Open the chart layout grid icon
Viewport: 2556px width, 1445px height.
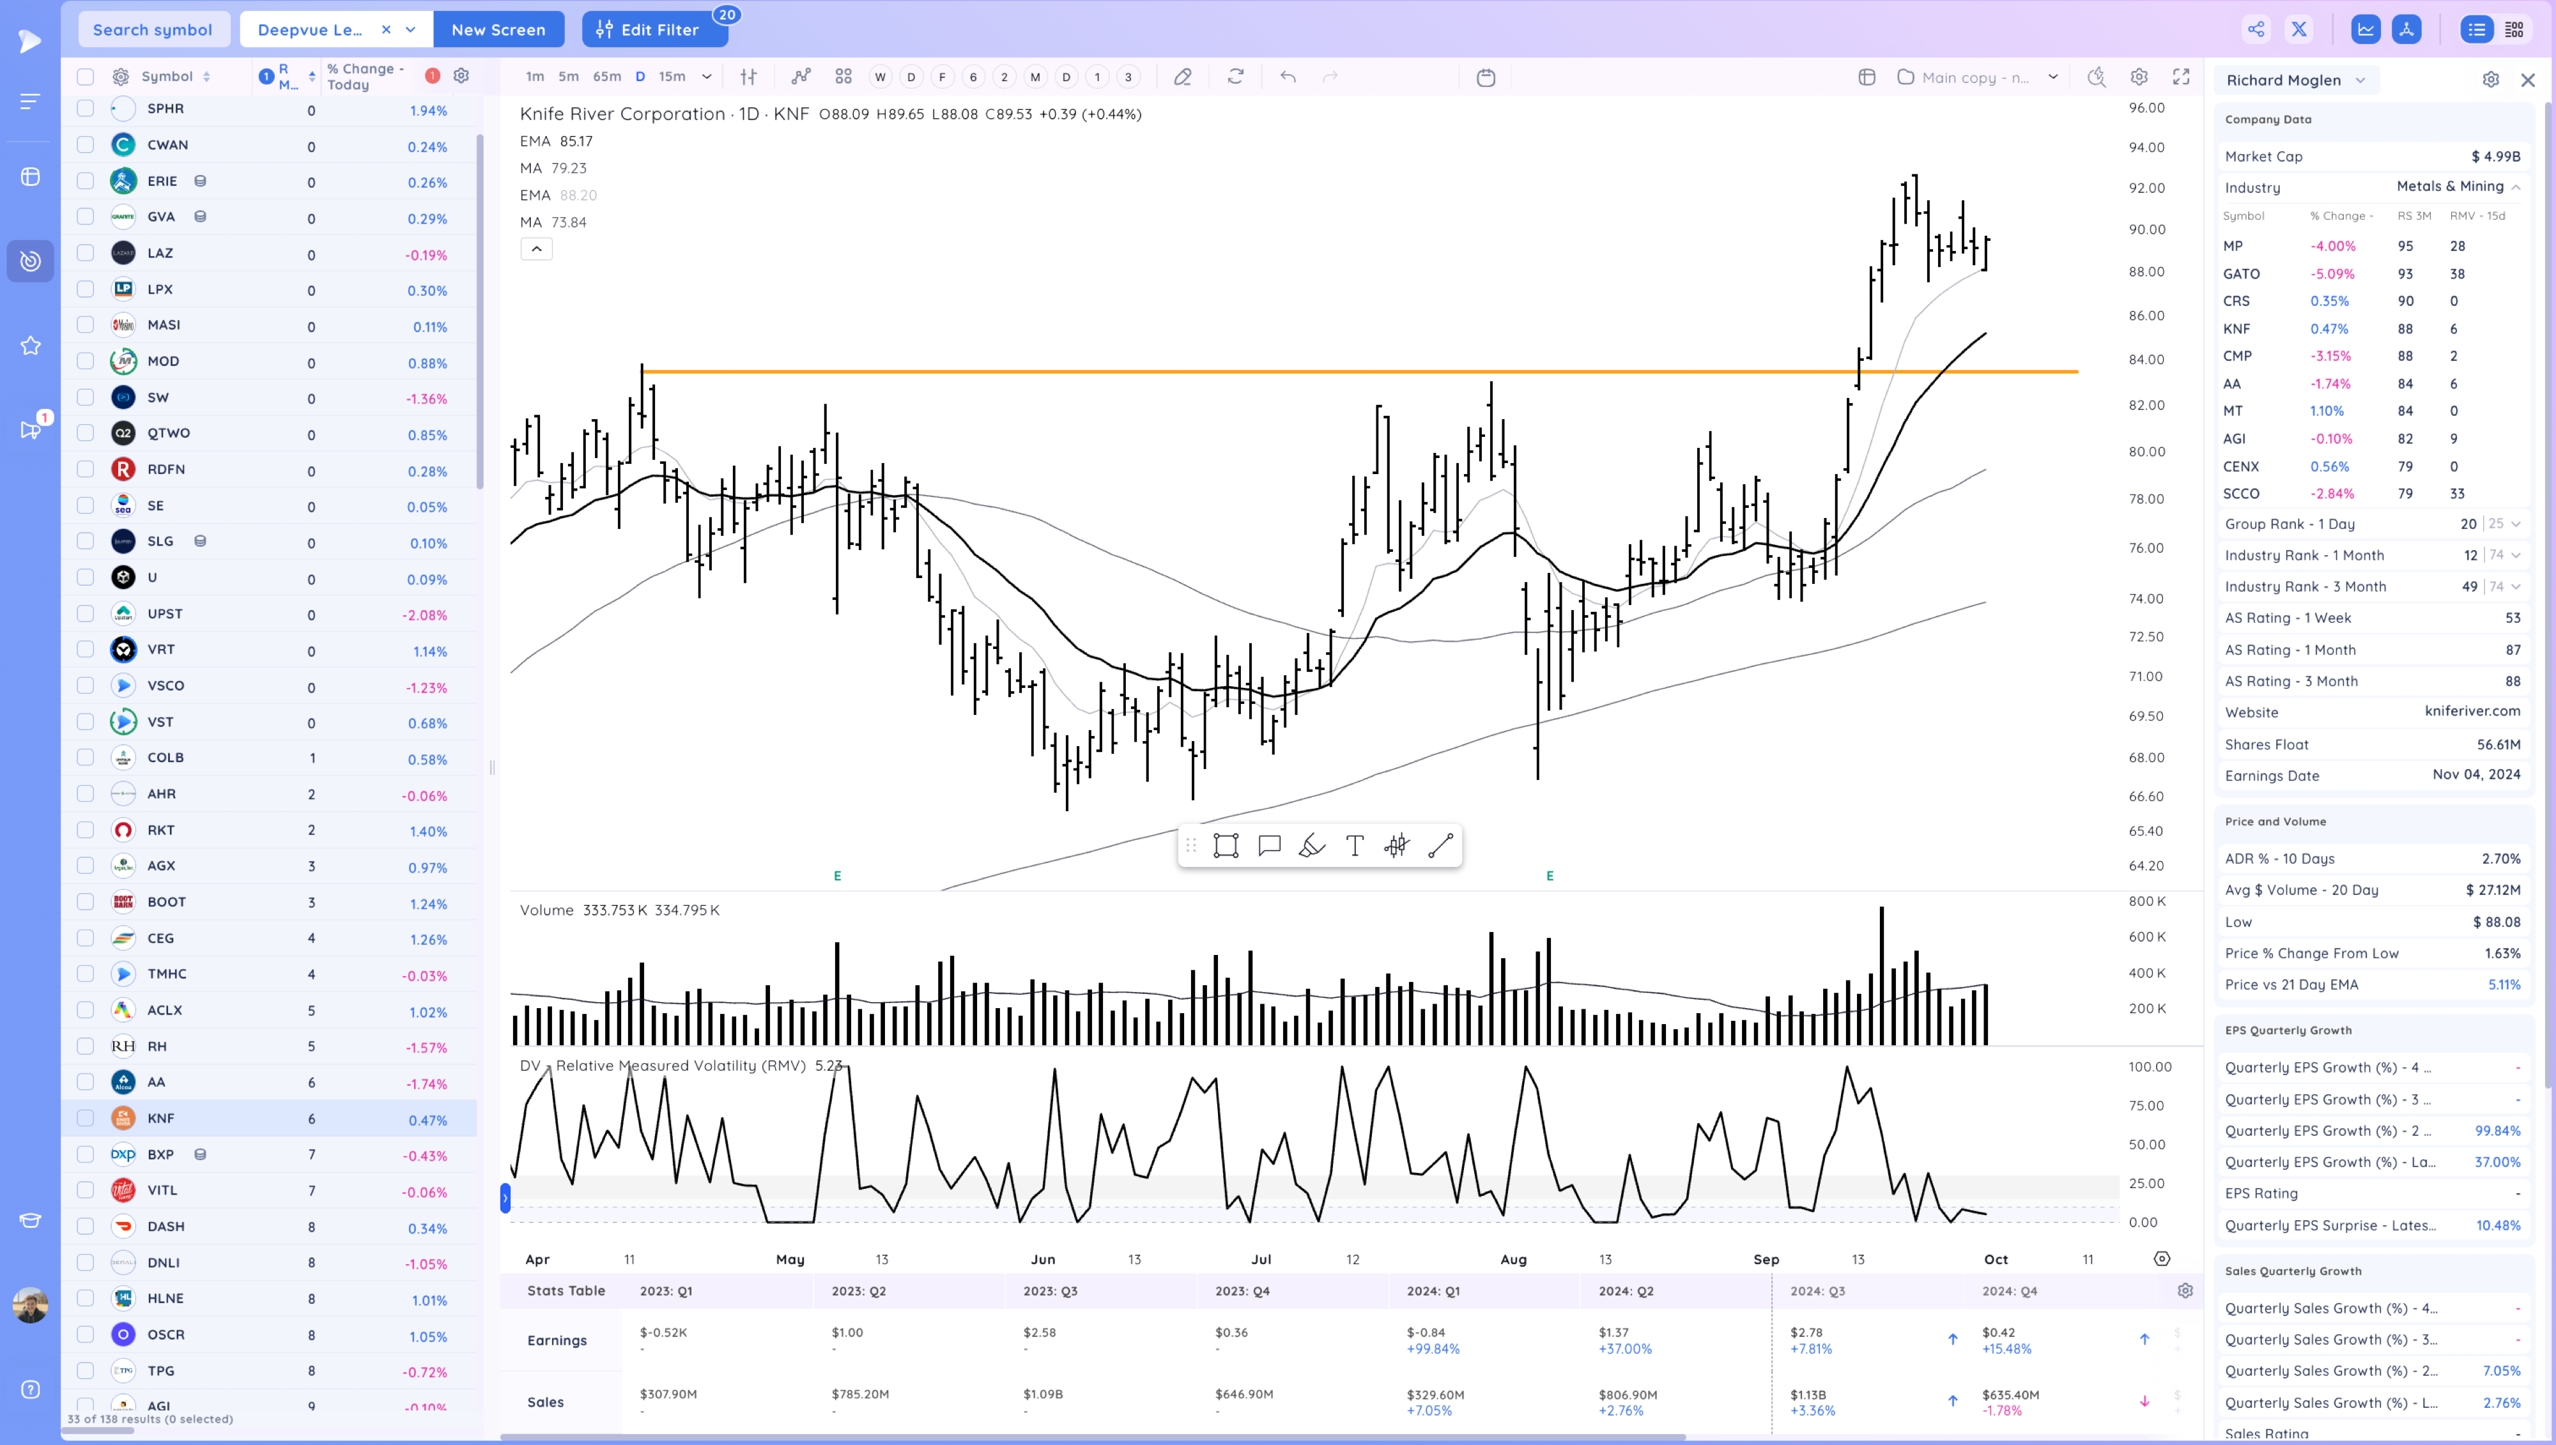(843, 77)
